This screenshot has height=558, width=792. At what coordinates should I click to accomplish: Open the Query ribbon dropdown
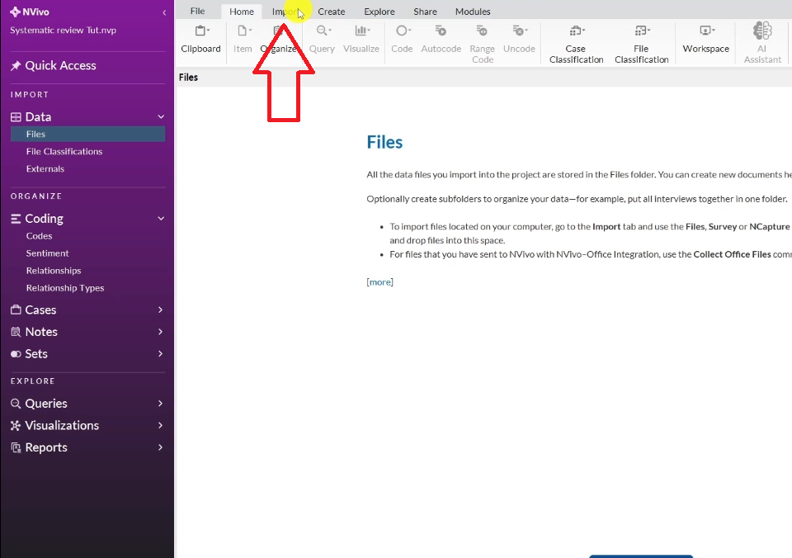coord(322,39)
